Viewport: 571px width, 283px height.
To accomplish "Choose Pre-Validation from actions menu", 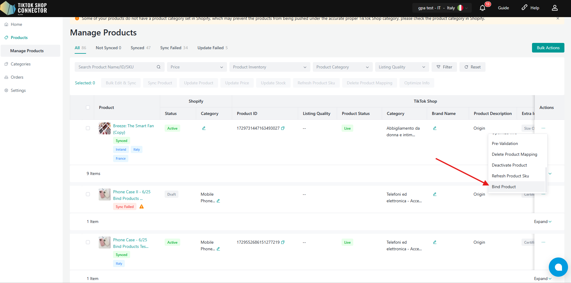I will coord(517,143).
